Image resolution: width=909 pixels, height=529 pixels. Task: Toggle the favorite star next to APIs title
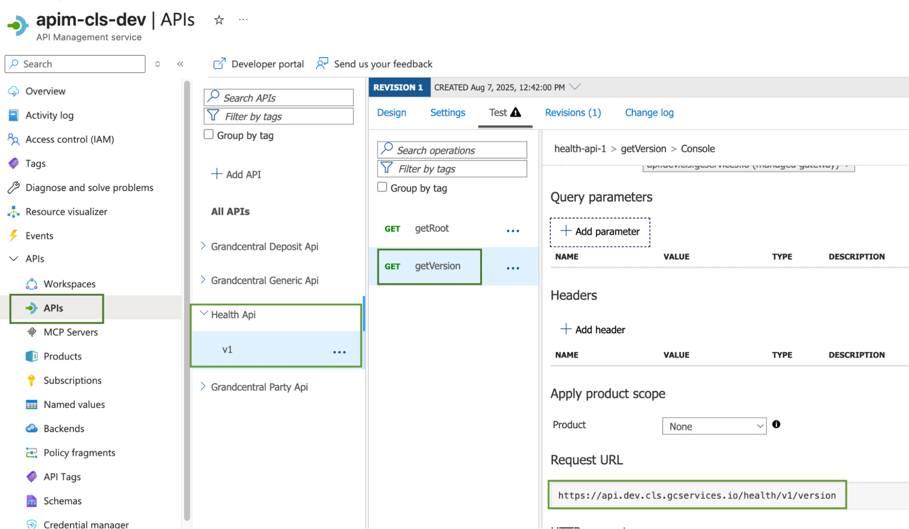(x=219, y=20)
